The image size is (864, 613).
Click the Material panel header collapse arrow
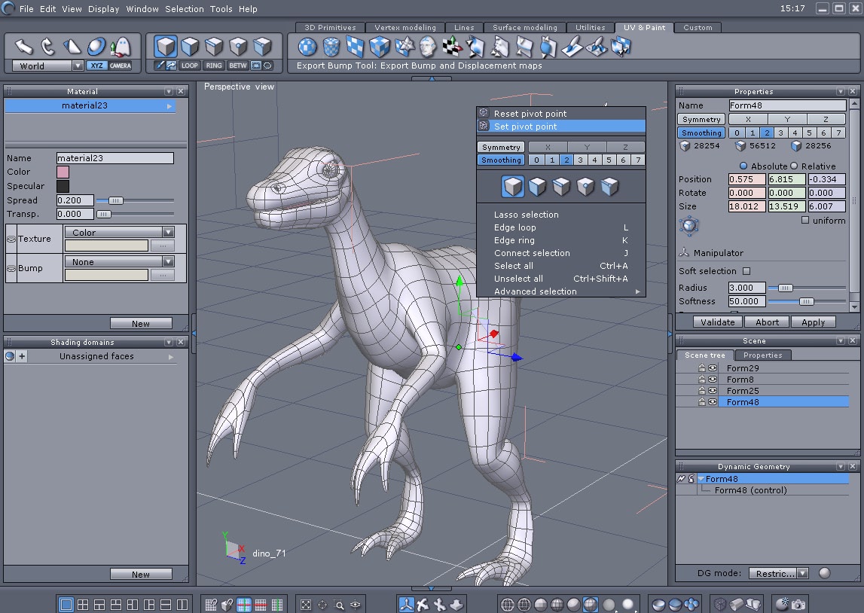[x=169, y=91]
